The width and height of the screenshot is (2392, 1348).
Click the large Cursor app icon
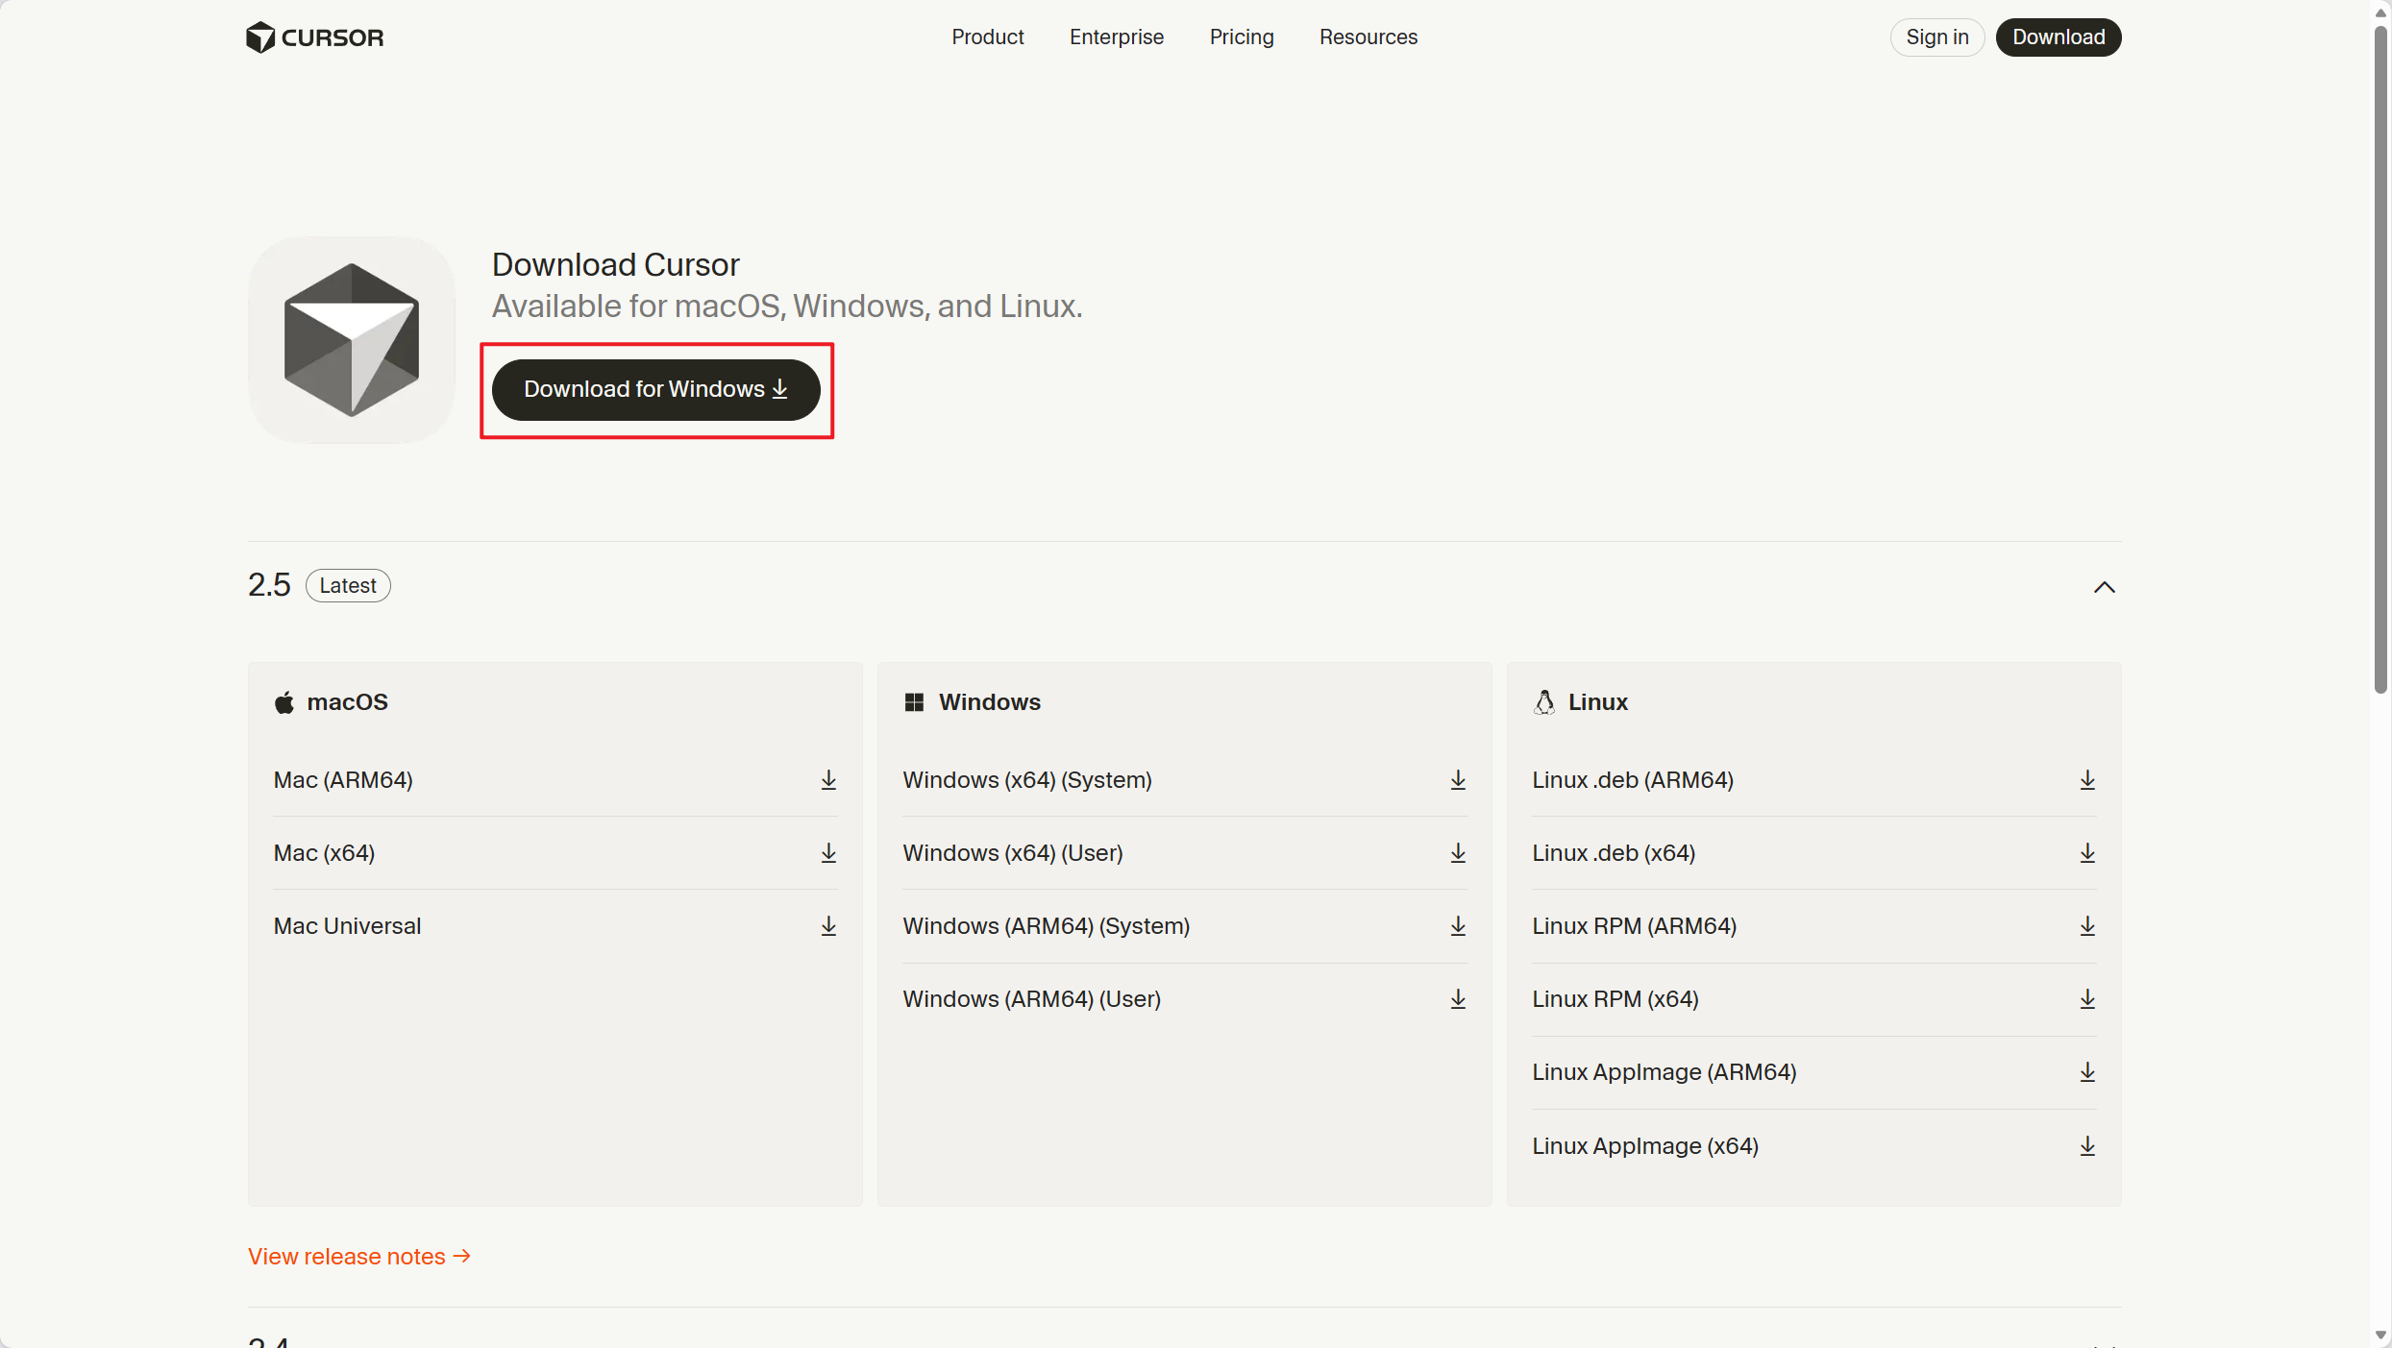click(x=352, y=340)
